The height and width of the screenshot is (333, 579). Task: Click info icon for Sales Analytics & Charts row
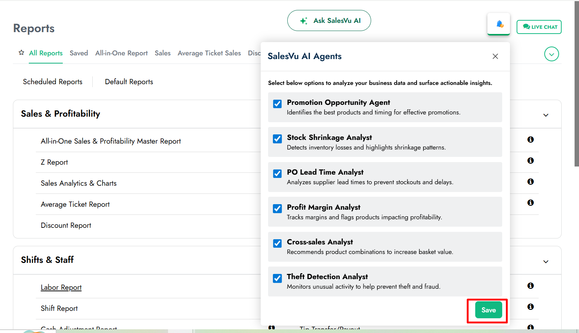[x=530, y=182]
